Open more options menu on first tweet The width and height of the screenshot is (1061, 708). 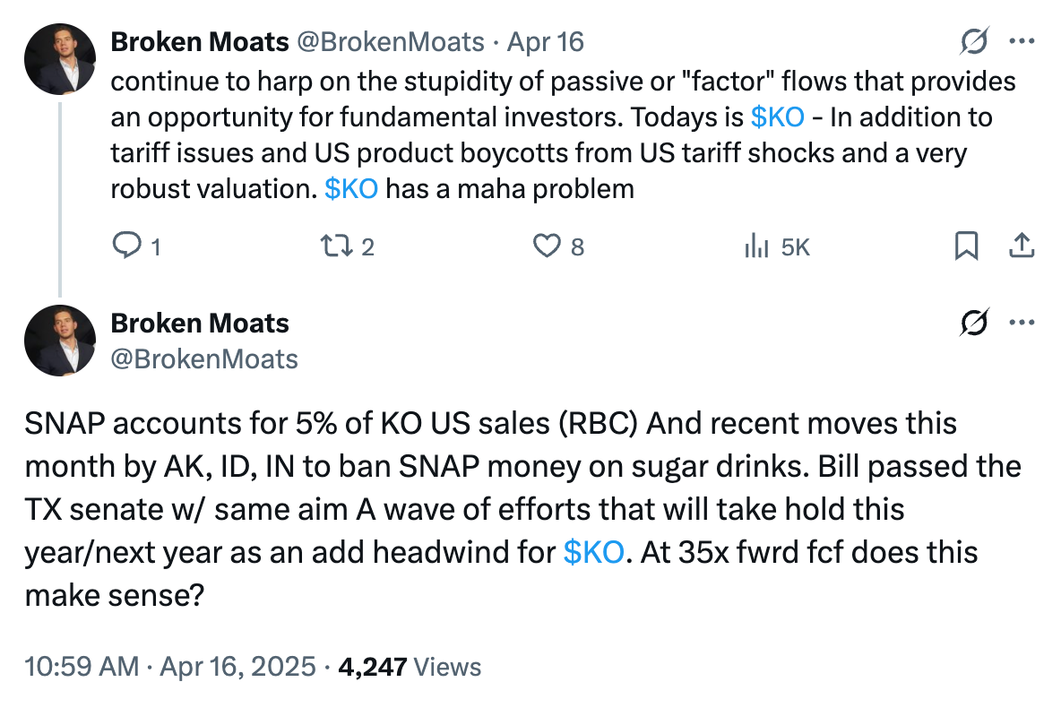tap(1022, 41)
